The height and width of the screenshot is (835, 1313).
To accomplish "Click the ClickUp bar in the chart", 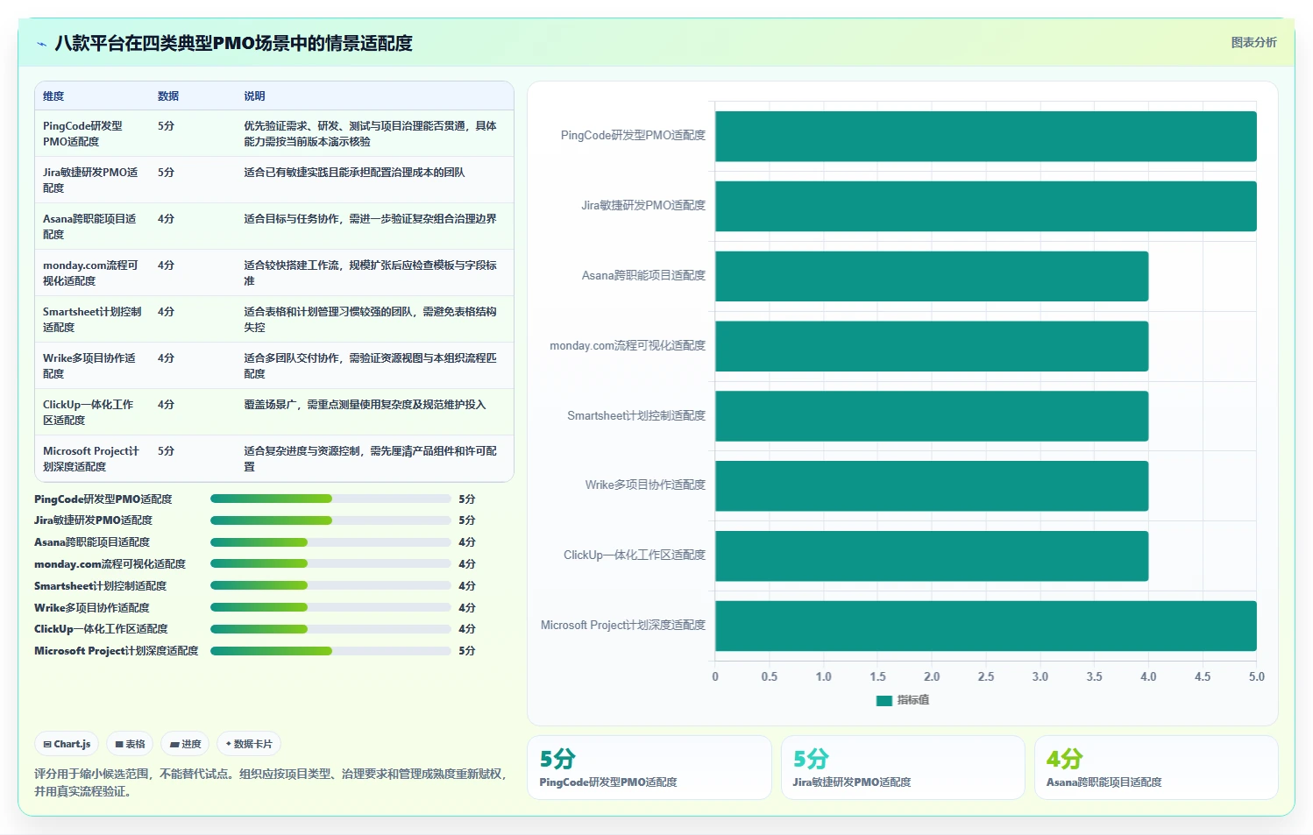I will tap(932, 555).
